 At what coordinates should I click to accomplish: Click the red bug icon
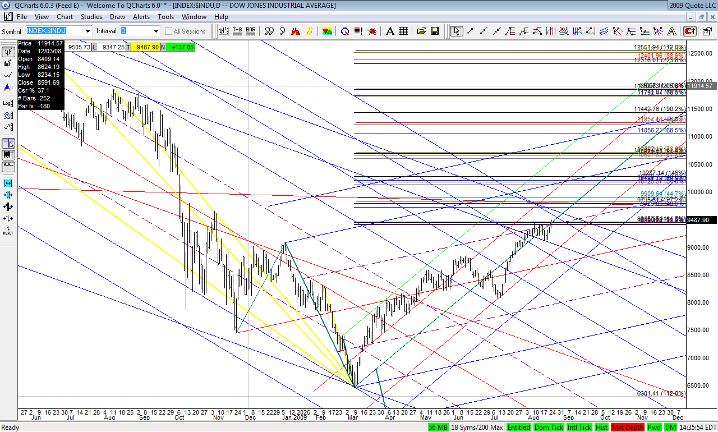pyautogui.click(x=372, y=31)
